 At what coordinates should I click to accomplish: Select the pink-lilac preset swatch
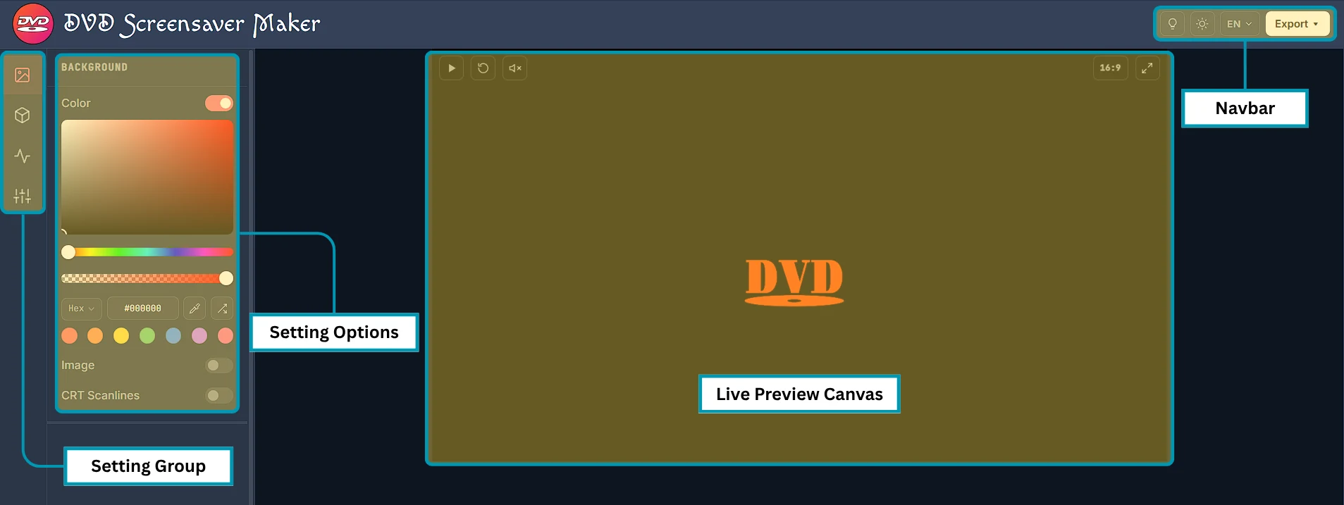pos(199,336)
